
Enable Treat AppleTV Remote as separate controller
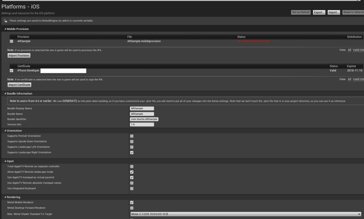132,167
